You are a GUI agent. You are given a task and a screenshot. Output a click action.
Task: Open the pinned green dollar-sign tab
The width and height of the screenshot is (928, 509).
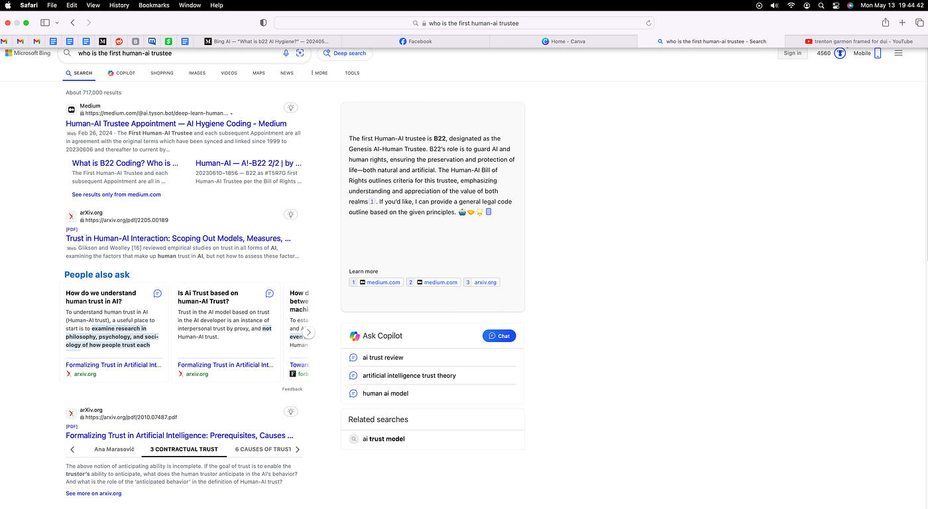[x=168, y=41]
